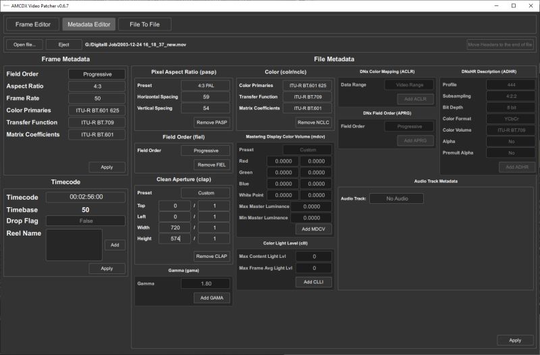Click into the Reel Name text box
The height and width of the screenshot is (355, 540).
74,245
